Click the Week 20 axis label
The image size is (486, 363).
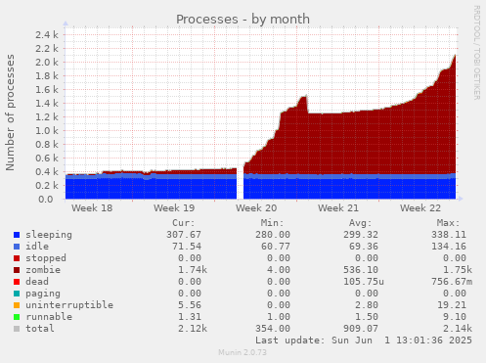(256, 208)
